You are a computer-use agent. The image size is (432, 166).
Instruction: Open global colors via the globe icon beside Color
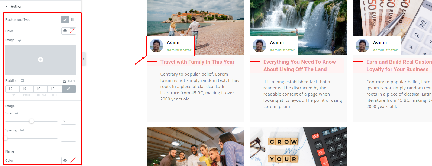click(65, 31)
